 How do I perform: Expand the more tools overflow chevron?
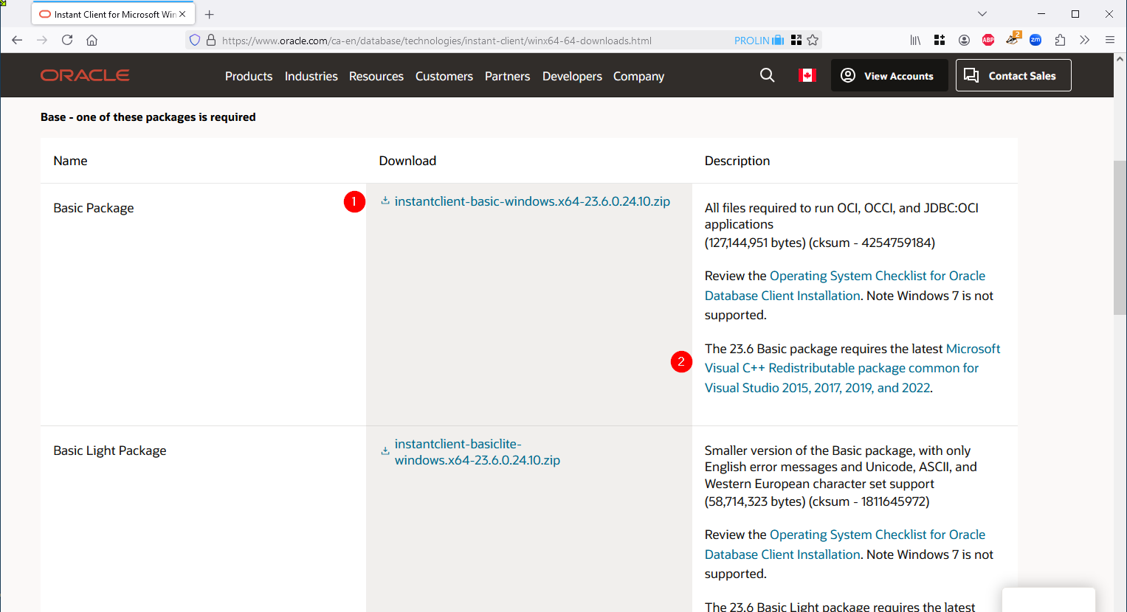point(1084,40)
